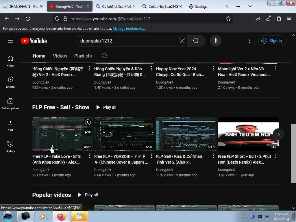The height and width of the screenshot is (222, 296).
Task: Open History in YouTube sidebar
Action: (x=10, y=147)
